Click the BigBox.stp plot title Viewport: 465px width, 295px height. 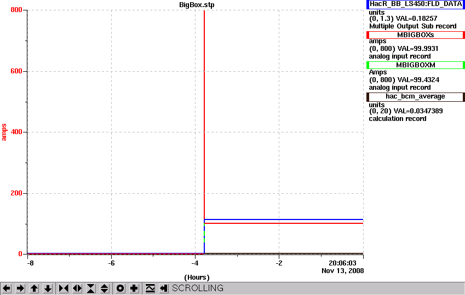coord(197,5)
